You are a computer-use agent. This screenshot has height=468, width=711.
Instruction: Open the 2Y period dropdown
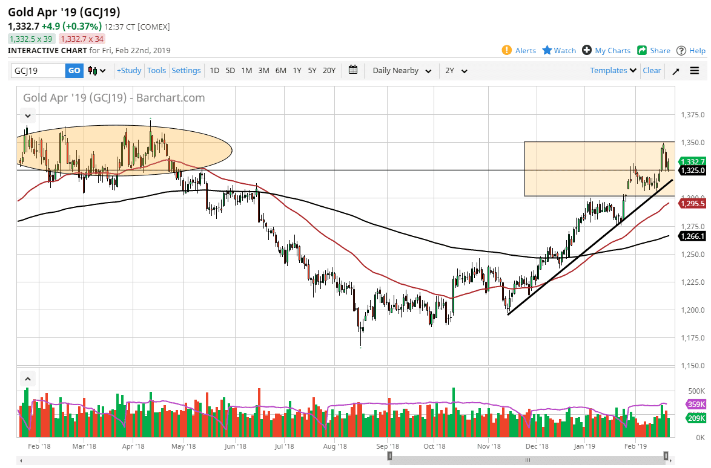click(x=455, y=71)
